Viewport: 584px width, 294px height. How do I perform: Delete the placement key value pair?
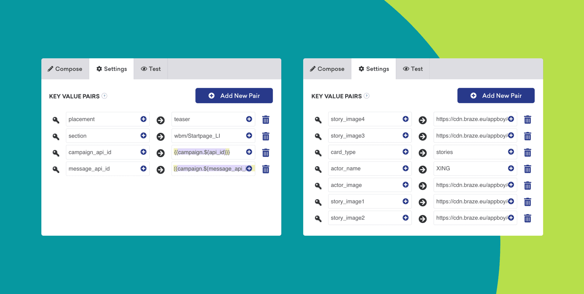pyautogui.click(x=266, y=120)
